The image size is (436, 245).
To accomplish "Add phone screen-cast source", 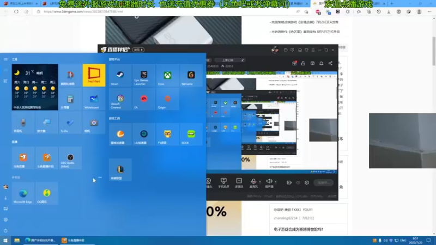I will [x=223, y=182].
